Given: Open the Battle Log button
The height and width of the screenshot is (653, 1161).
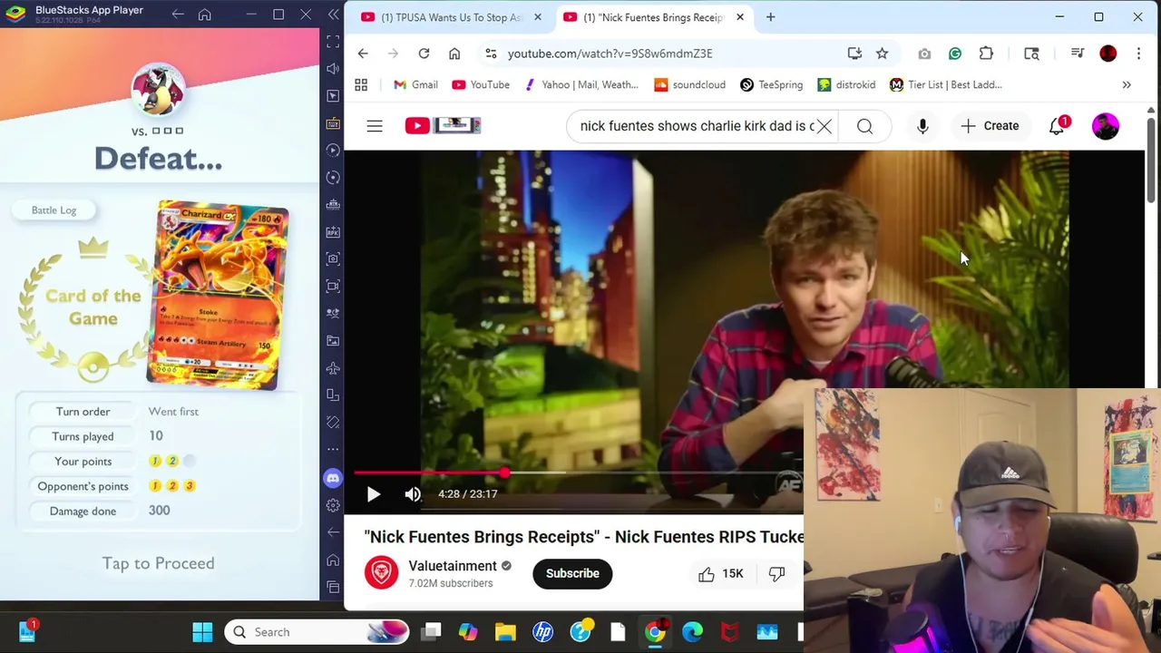Looking at the screenshot, I should point(54,210).
